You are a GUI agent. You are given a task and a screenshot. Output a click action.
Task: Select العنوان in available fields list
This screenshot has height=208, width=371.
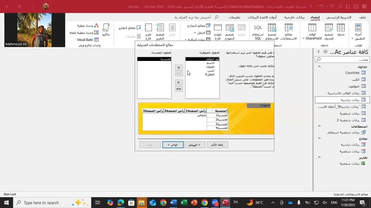202,67
